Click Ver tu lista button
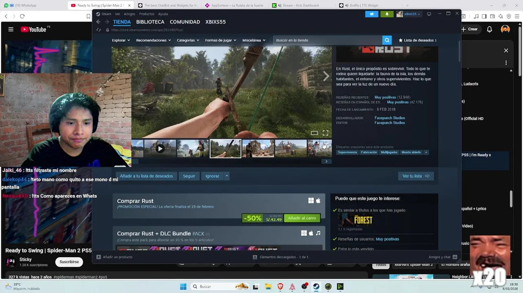This screenshot has width=523, height=293. [x=416, y=176]
